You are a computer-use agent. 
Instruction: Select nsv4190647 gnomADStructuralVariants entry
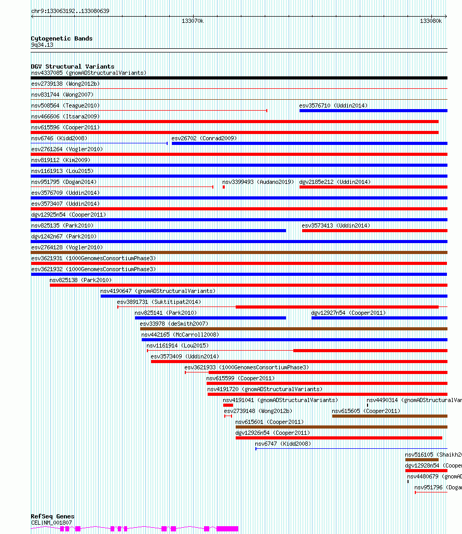(x=158, y=291)
